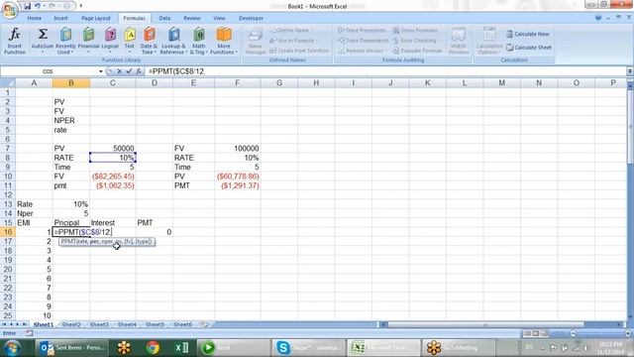
Task: Select cell C7 containing 50000
Action: point(113,149)
